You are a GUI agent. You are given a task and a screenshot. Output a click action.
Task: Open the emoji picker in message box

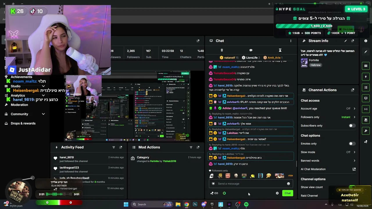(x=288, y=184)
